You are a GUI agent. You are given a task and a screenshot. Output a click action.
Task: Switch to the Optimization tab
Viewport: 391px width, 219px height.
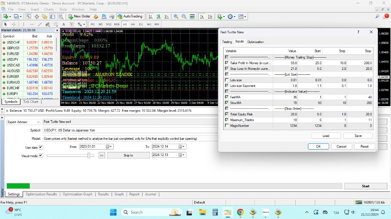[x=255, y=42]
